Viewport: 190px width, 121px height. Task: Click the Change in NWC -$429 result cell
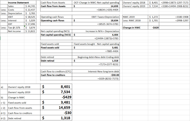(153, 28)
